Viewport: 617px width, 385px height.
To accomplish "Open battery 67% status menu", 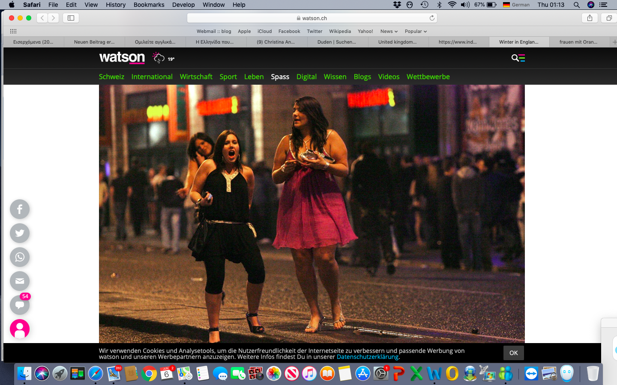I will pyautogui.click(x=485, y=5).
